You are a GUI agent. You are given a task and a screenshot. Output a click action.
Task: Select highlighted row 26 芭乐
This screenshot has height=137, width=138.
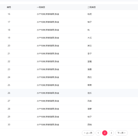pos(69,93)
